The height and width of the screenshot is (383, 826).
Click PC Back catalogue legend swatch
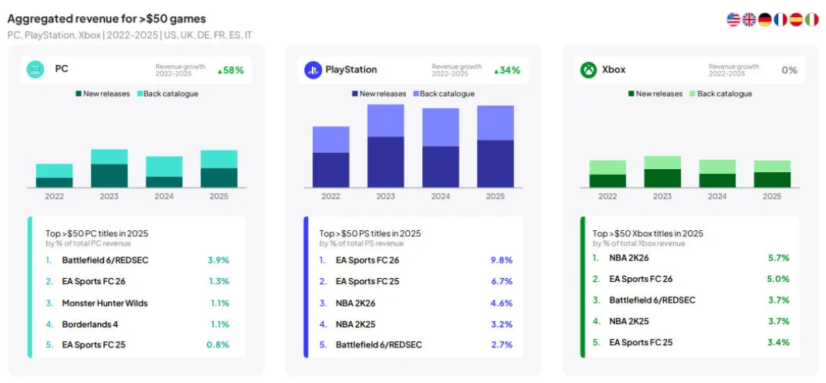pos(140,93)
